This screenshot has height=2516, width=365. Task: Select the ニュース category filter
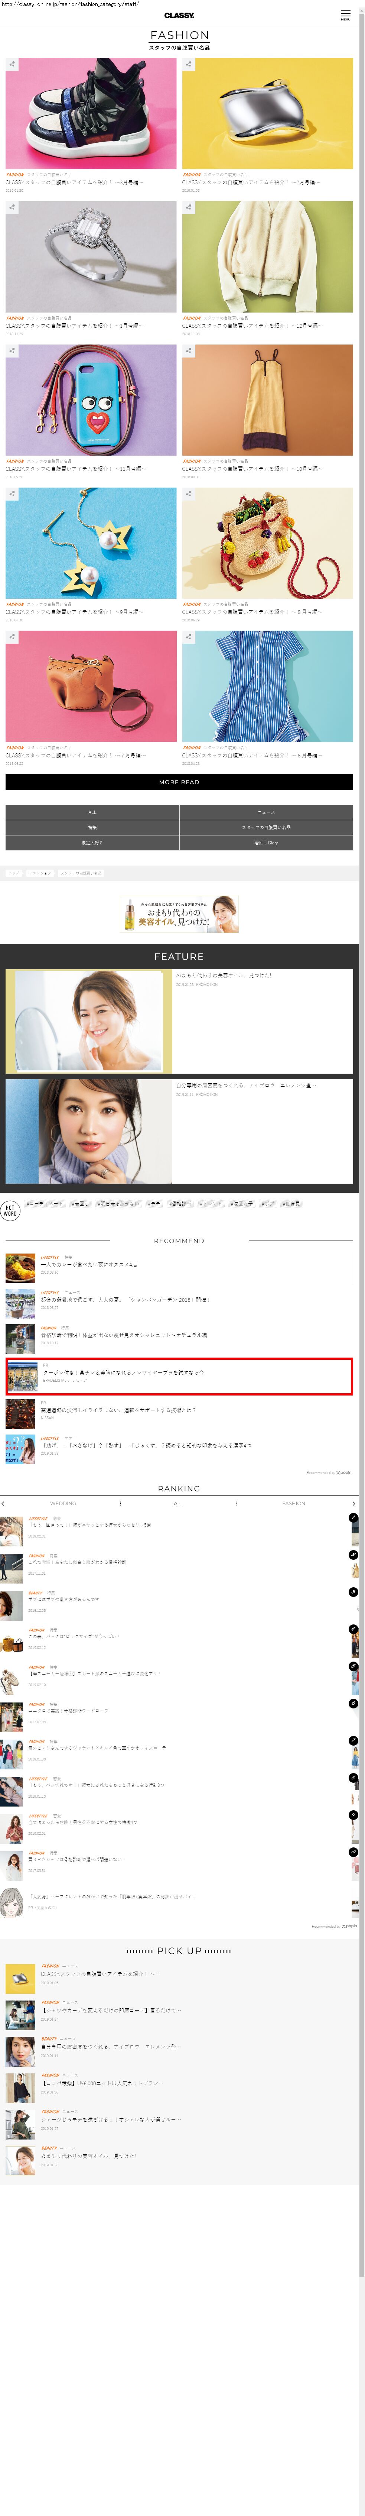[x=267, y=813]
